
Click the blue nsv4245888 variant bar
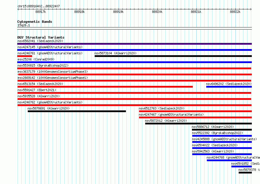click(x=222, y=142)
